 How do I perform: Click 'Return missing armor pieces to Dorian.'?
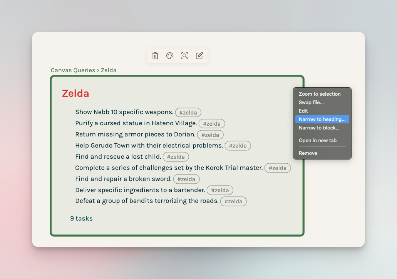[136, 134]
